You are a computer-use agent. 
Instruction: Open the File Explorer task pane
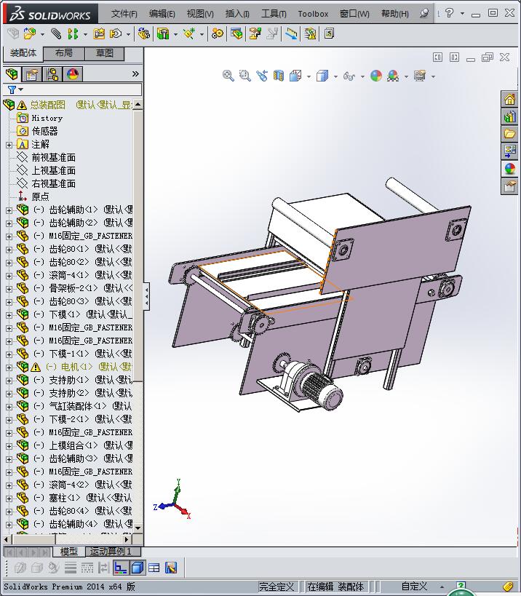pyautogui.click(x=509, y=134)
